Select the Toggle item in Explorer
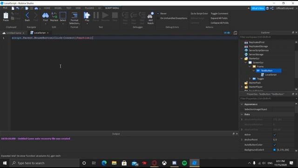This screenshot has width=298, height=168. pos(260,79)
